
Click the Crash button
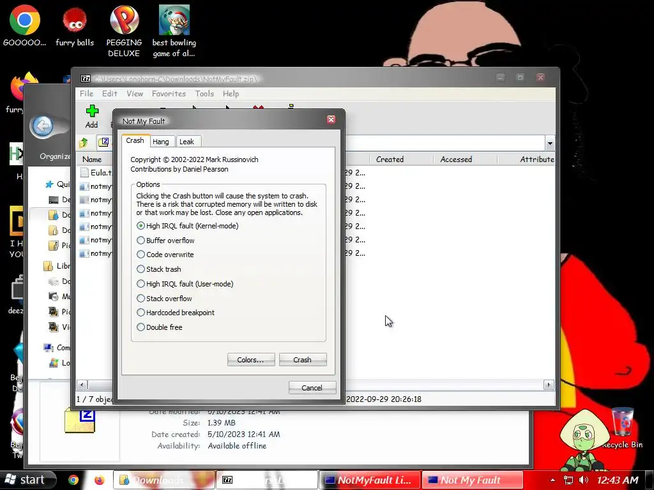tap(302, 360)
